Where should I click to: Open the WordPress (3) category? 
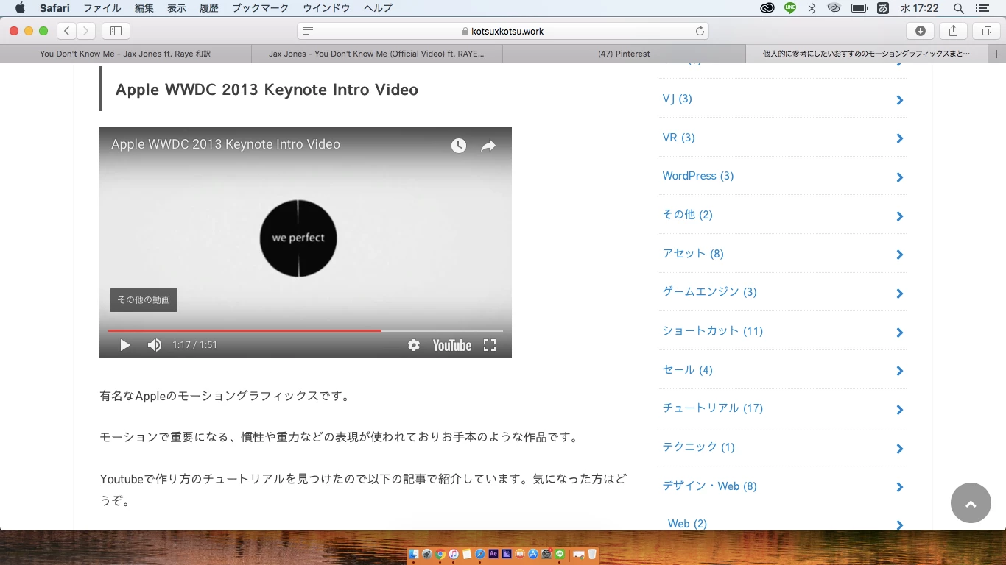coord(698,176)
